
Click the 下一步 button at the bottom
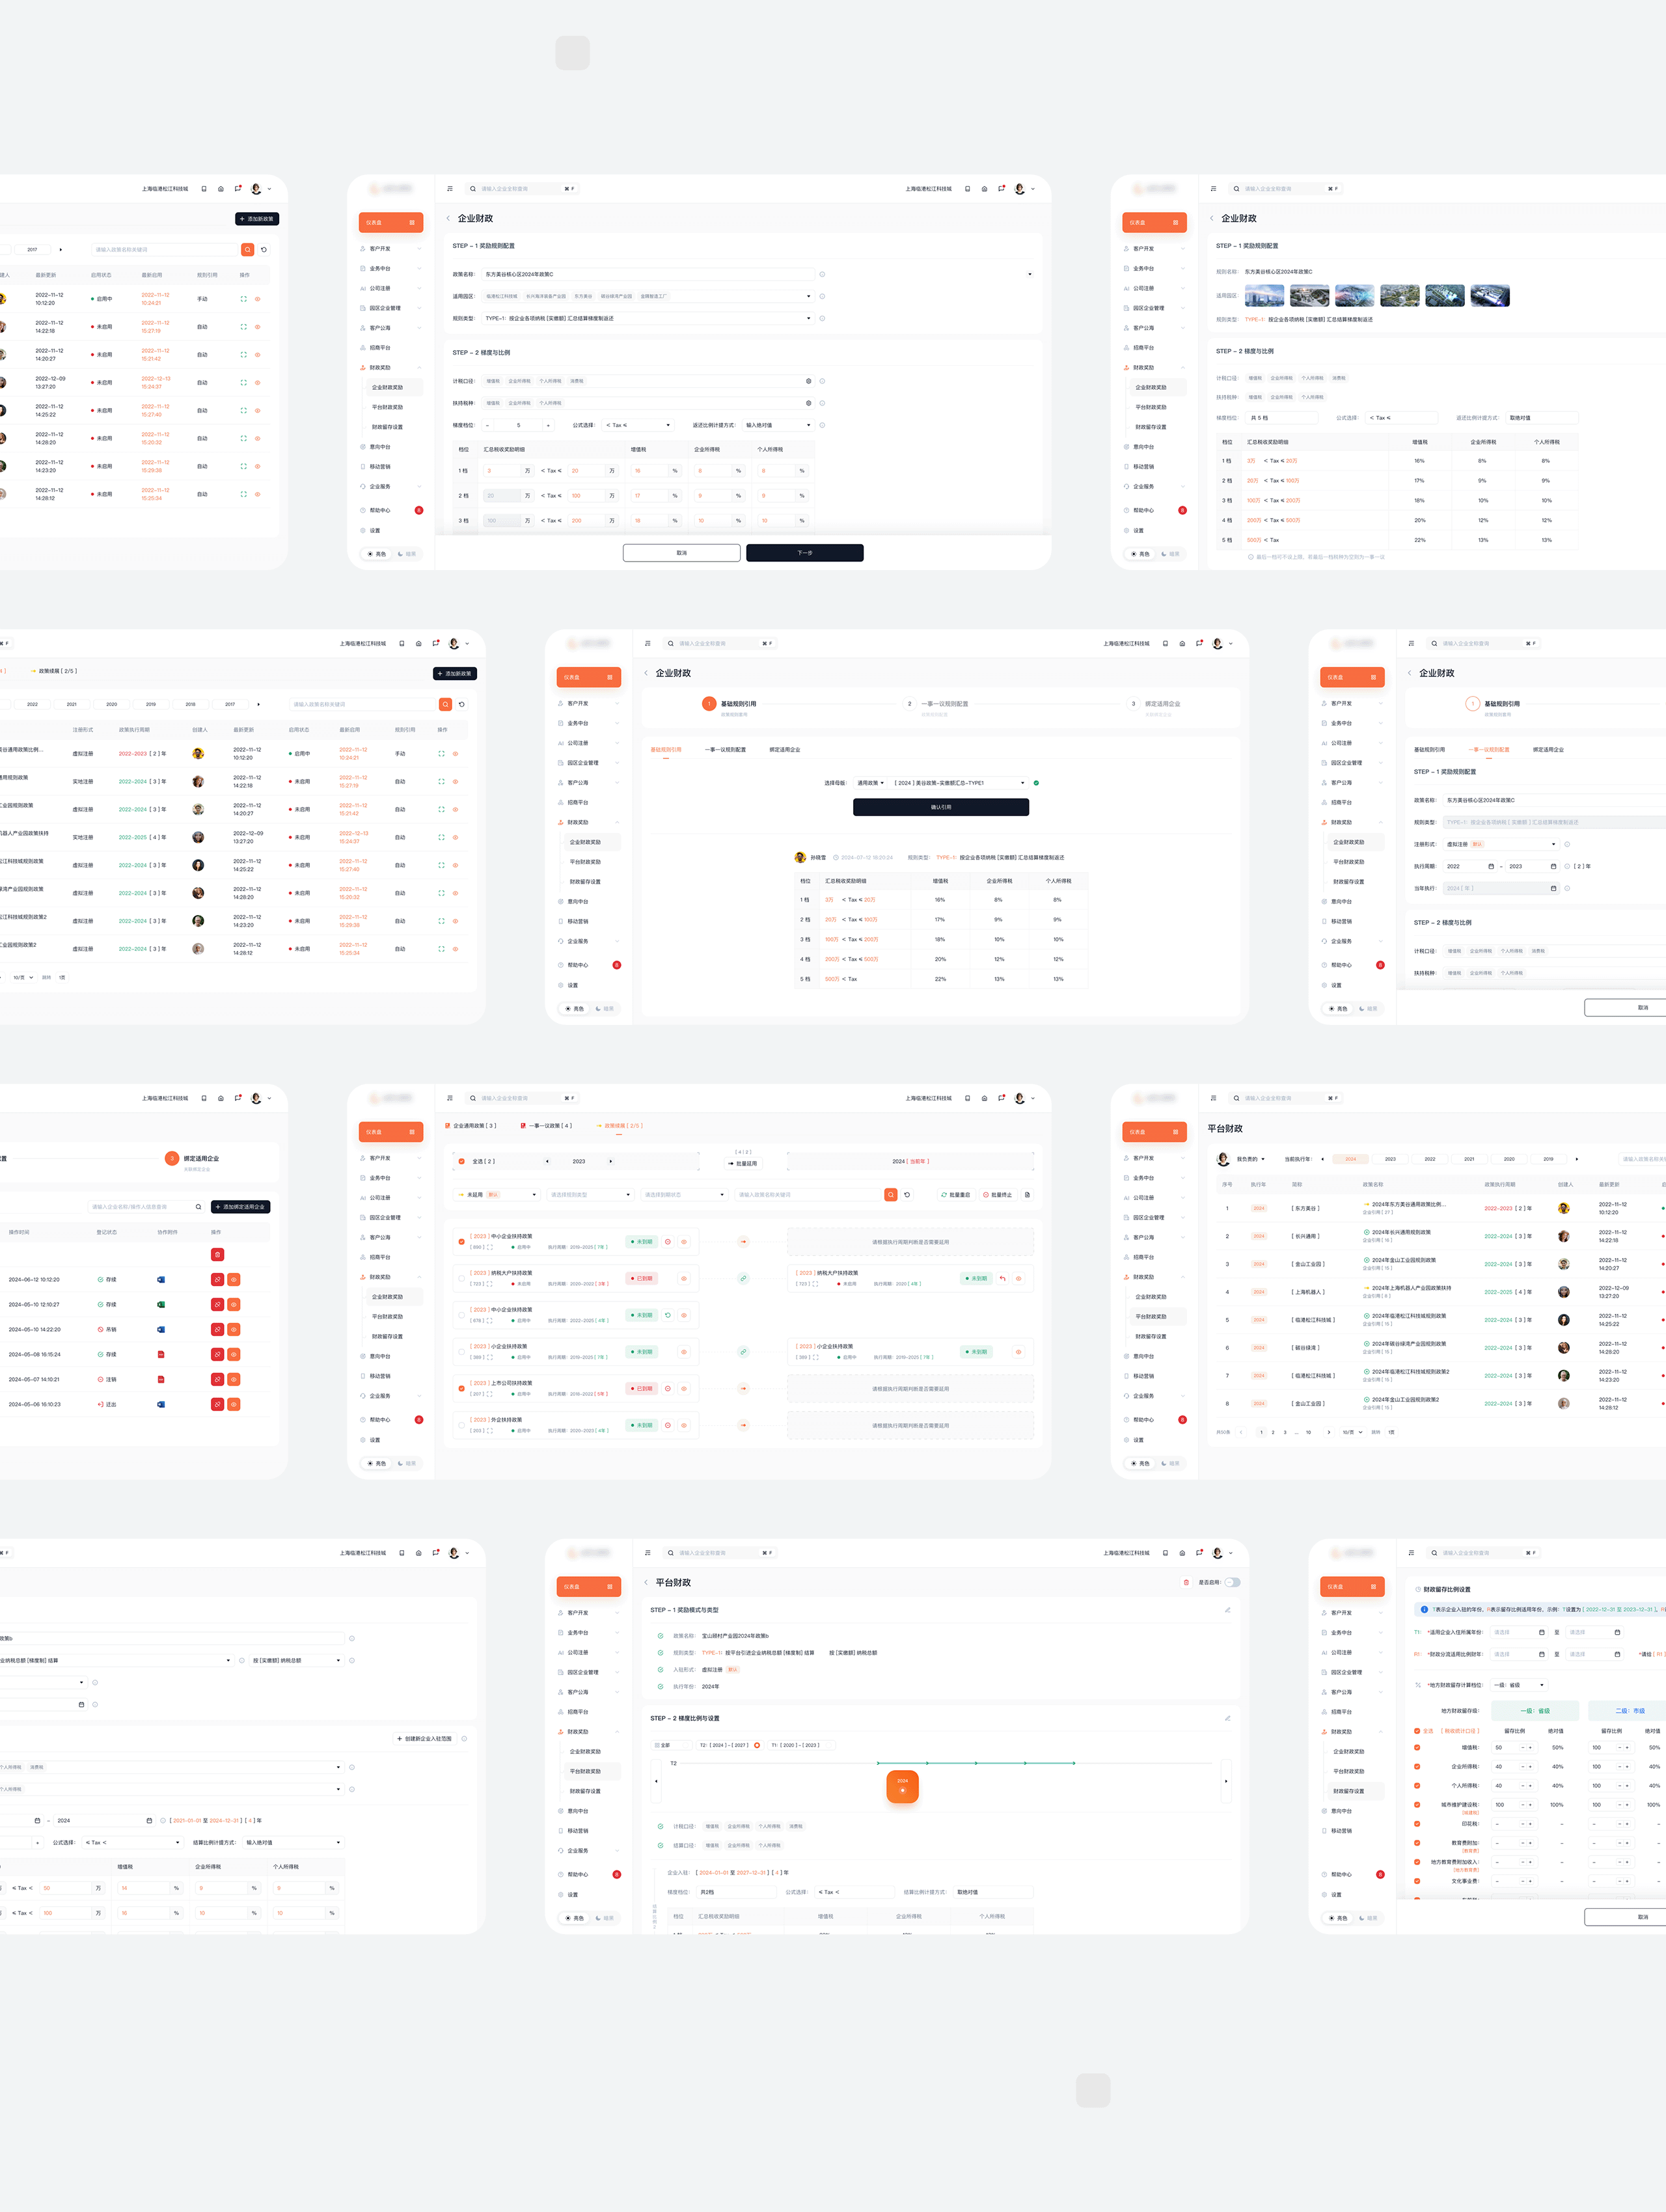(805, 552)
